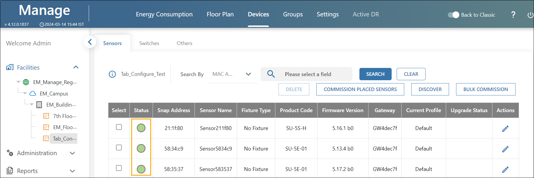Click the building icon for EM_Buildin
Viewport: 534px width, 178px height.
39,105
